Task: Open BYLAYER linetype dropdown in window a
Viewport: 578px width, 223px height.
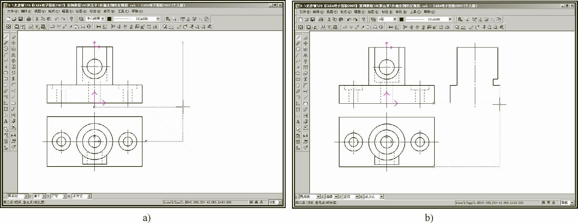Action: click(137, 19)
